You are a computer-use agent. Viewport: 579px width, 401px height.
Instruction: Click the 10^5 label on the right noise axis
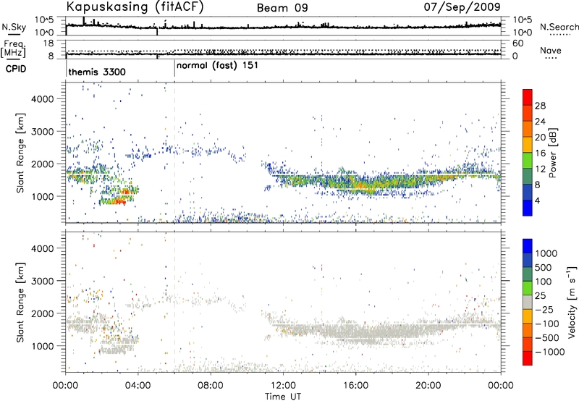click(522, 20)
